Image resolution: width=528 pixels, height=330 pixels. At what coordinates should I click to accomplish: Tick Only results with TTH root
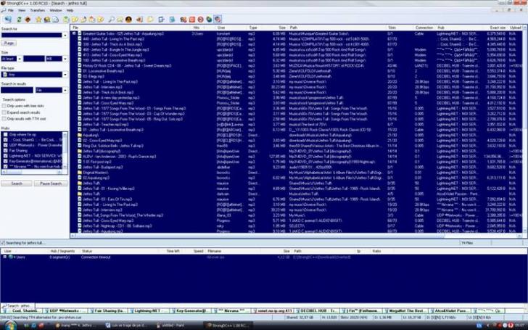click(5, 118)
